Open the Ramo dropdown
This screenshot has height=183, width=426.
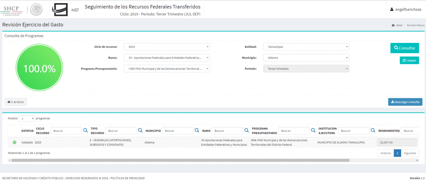tap(167, 58)
